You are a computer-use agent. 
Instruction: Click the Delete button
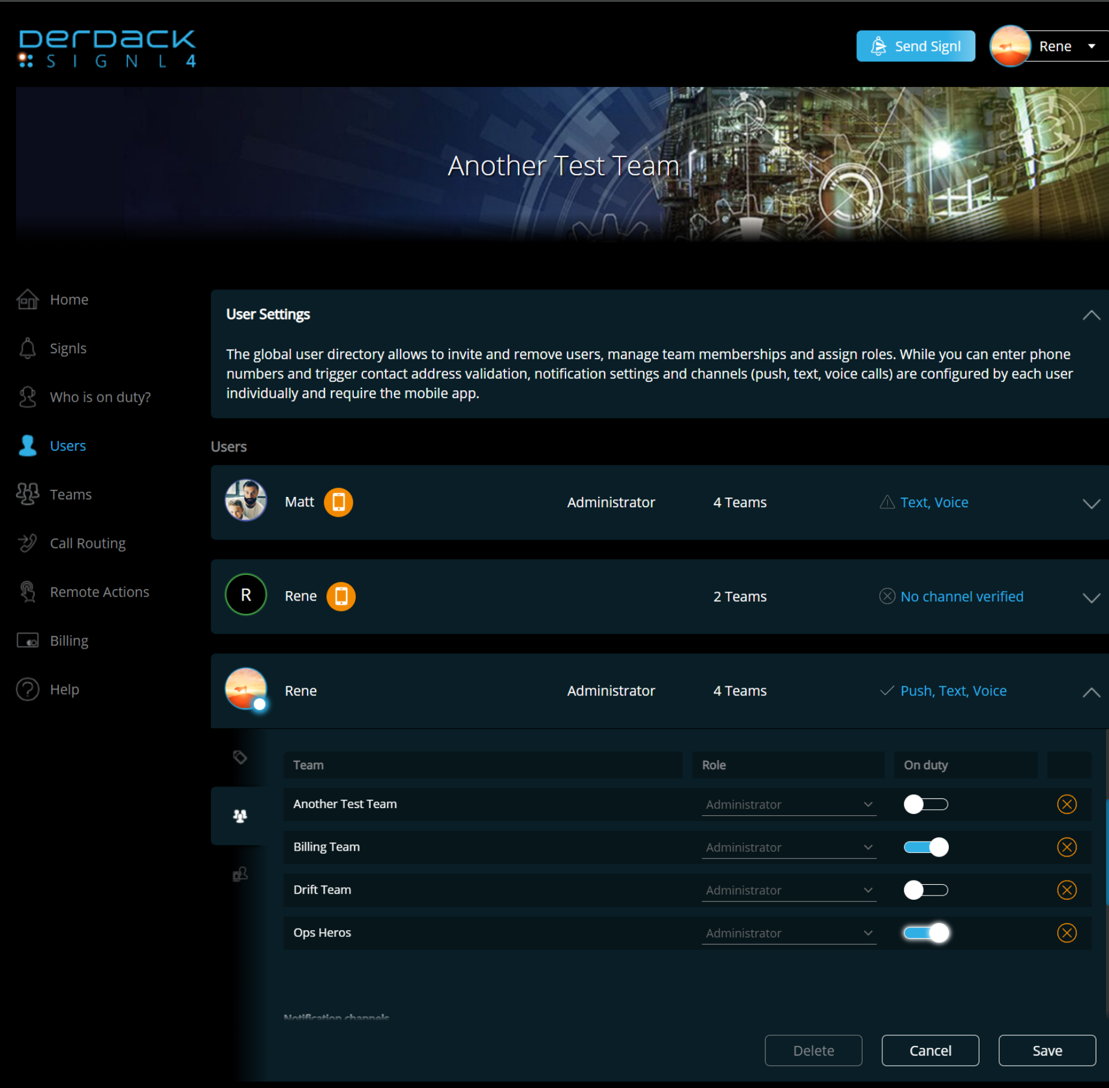click(x=813, y=1050)
